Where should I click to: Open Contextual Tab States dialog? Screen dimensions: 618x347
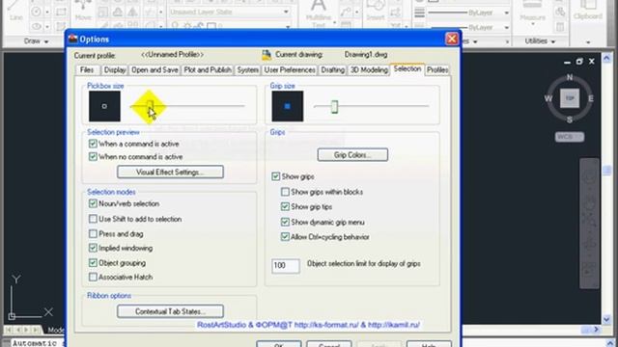click(x=170, y=311)
